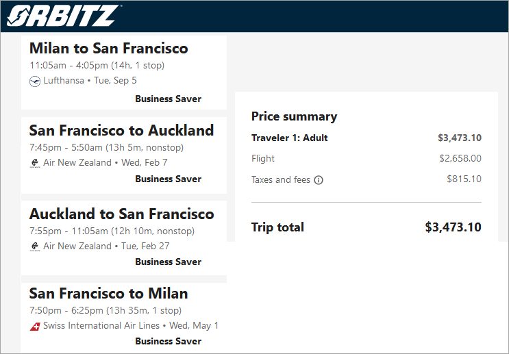Click the Price summary heading
509x354 pixels.
tap(294, 116)
